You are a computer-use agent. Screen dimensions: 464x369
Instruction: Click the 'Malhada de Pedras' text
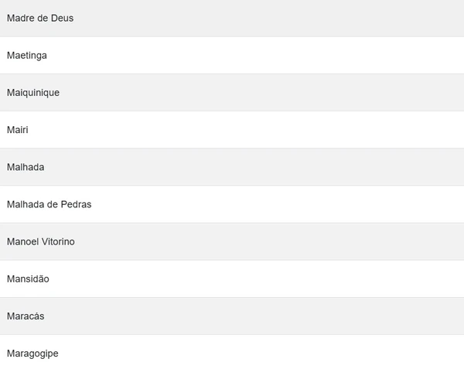click(x=49, y=204)
